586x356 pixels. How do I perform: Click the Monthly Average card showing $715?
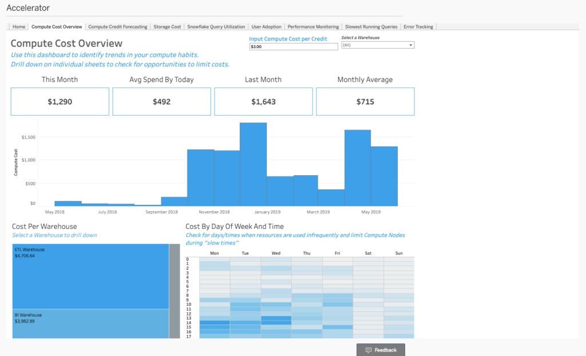click(365, 101)
